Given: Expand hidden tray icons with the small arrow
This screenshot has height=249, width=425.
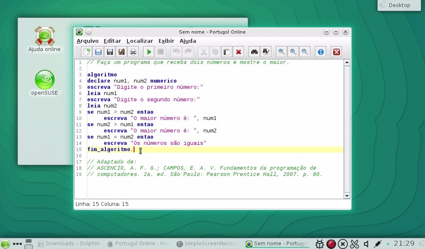Looking at the screenshot, I should pyautogui.click(x=388, y=244).
